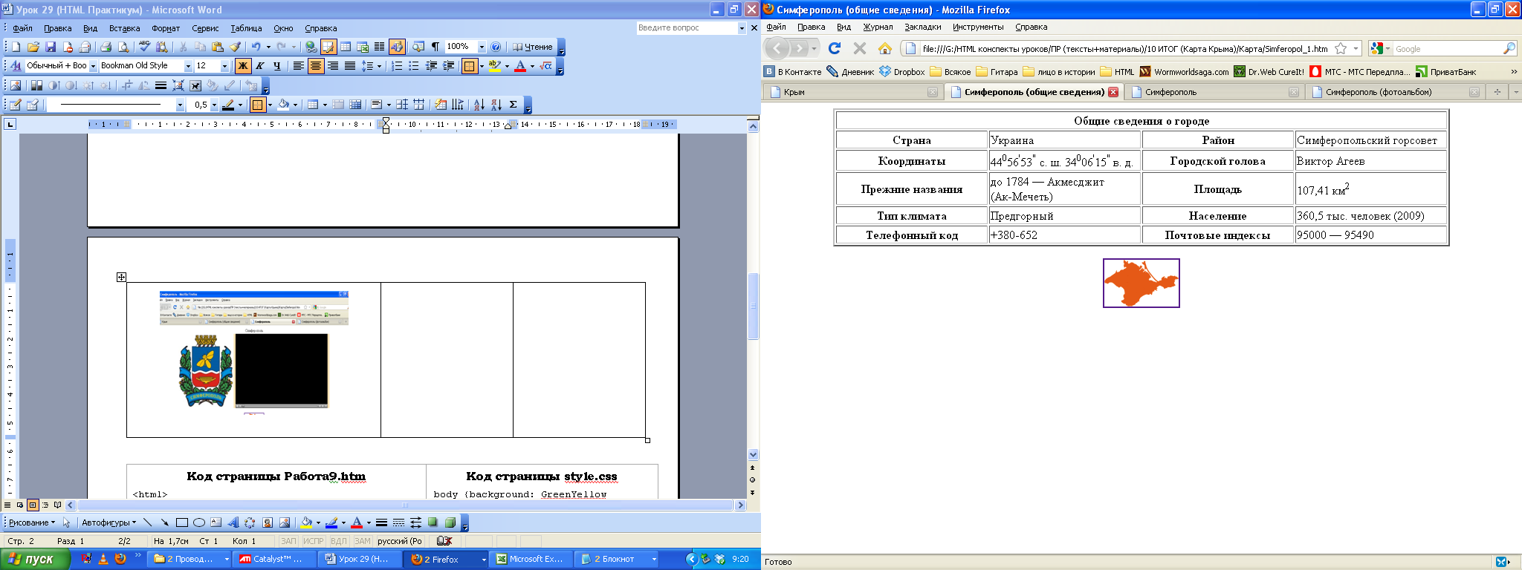This screenshot has width=1522, height=570.
Task: Open Firefox's Закладки menu
Action: point(922,27)
